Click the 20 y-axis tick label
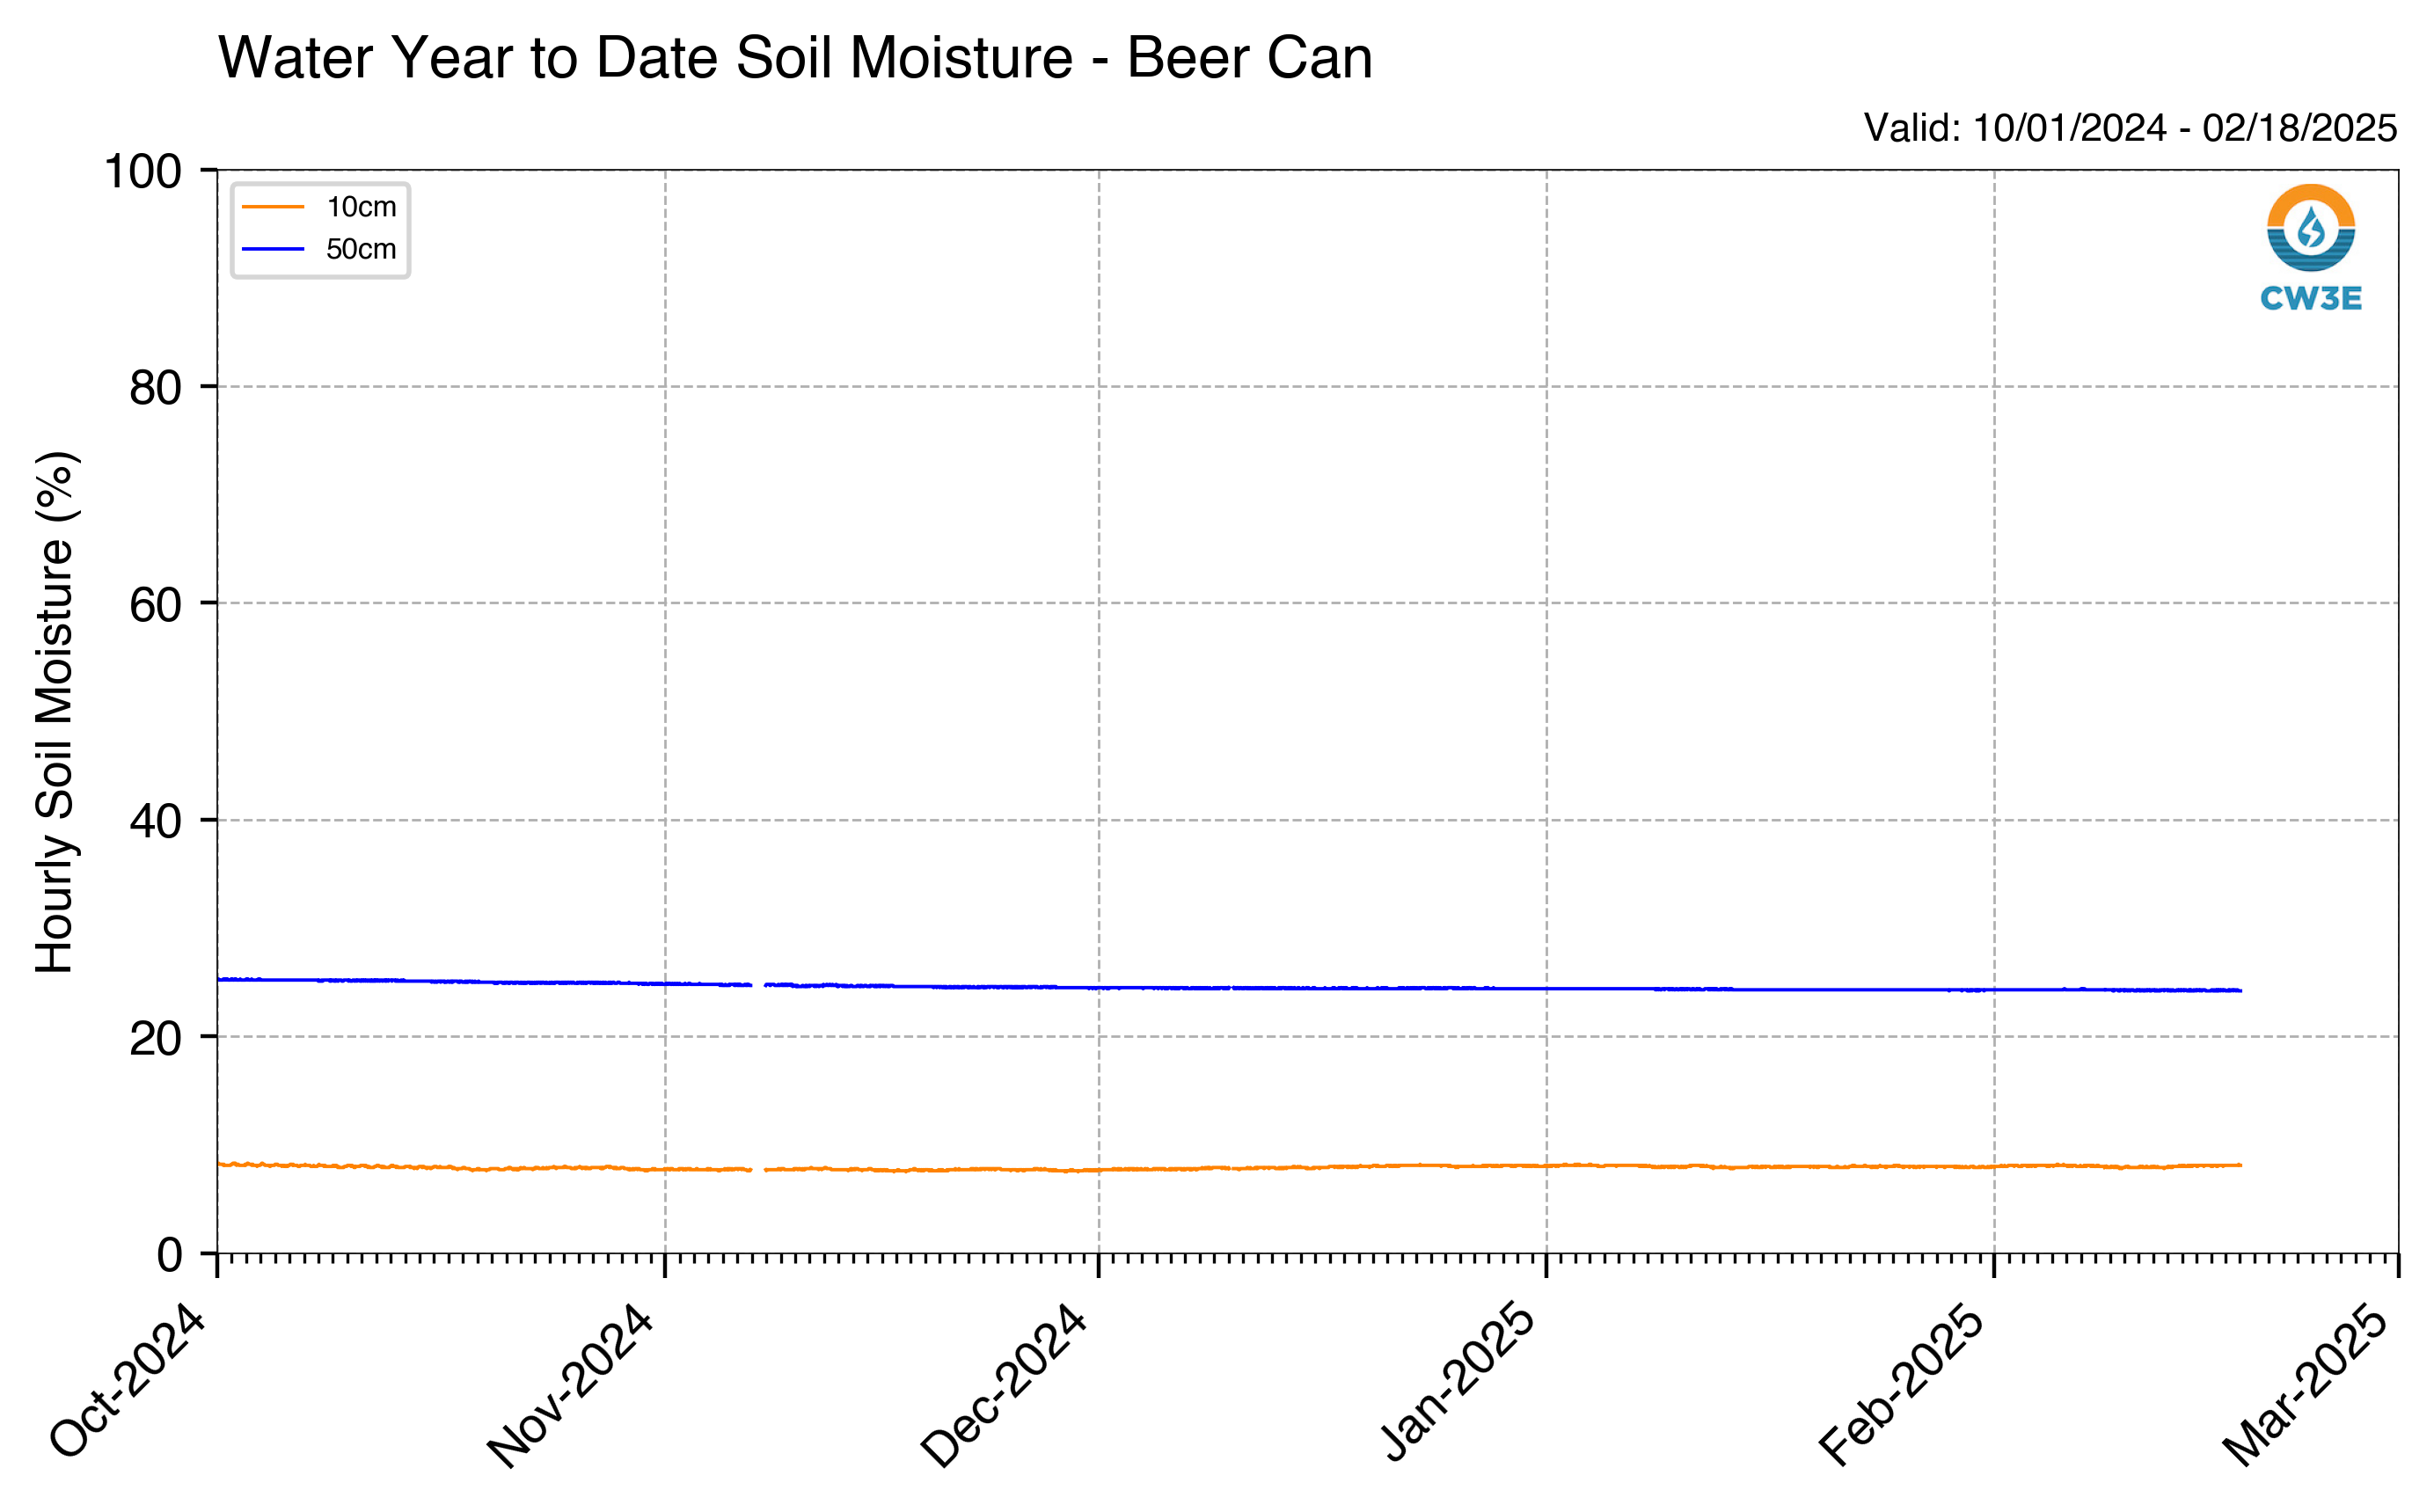Viewport: 2434px width, 1512px height. click(155, 1039)
